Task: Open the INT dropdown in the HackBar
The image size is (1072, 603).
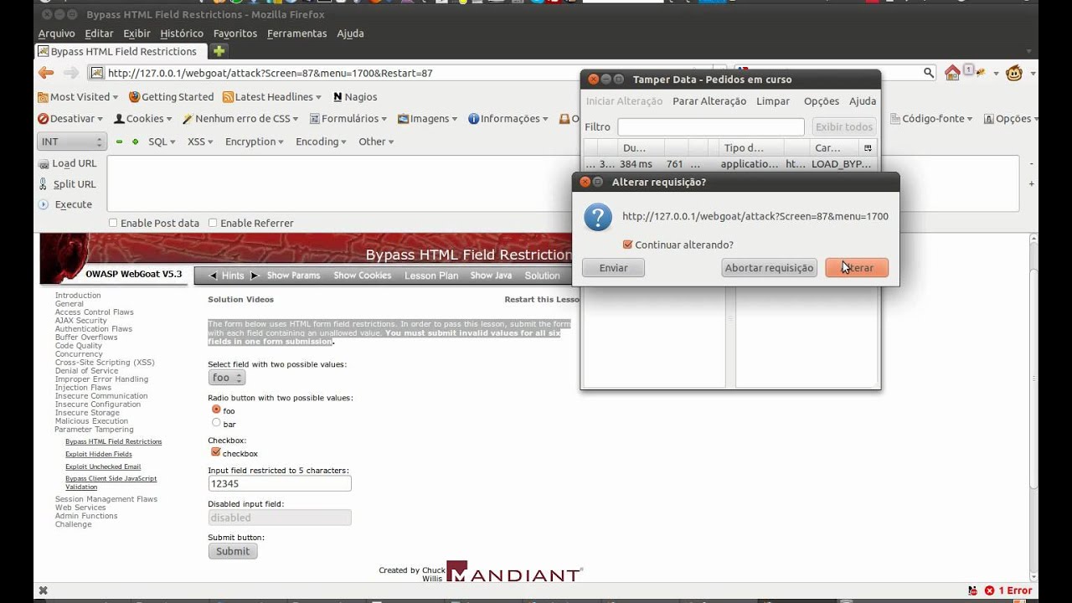Action: pyautogui.click(x=71, y=142)
